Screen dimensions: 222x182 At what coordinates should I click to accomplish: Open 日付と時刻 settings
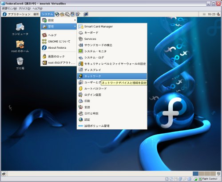112,113
